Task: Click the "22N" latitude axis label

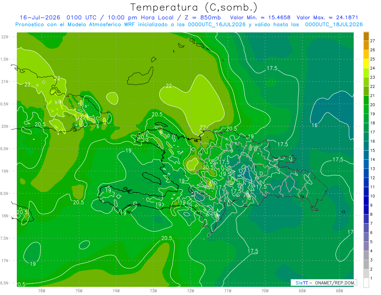Action: pos(5,37)
